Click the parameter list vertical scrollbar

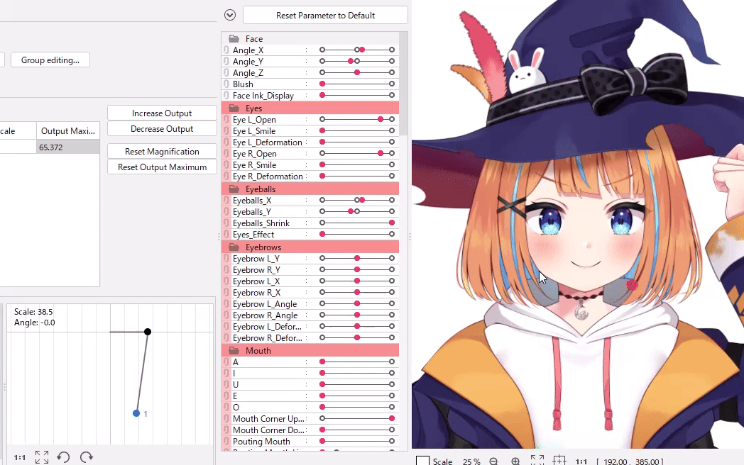pyautogui.click(x=403, y=84)
